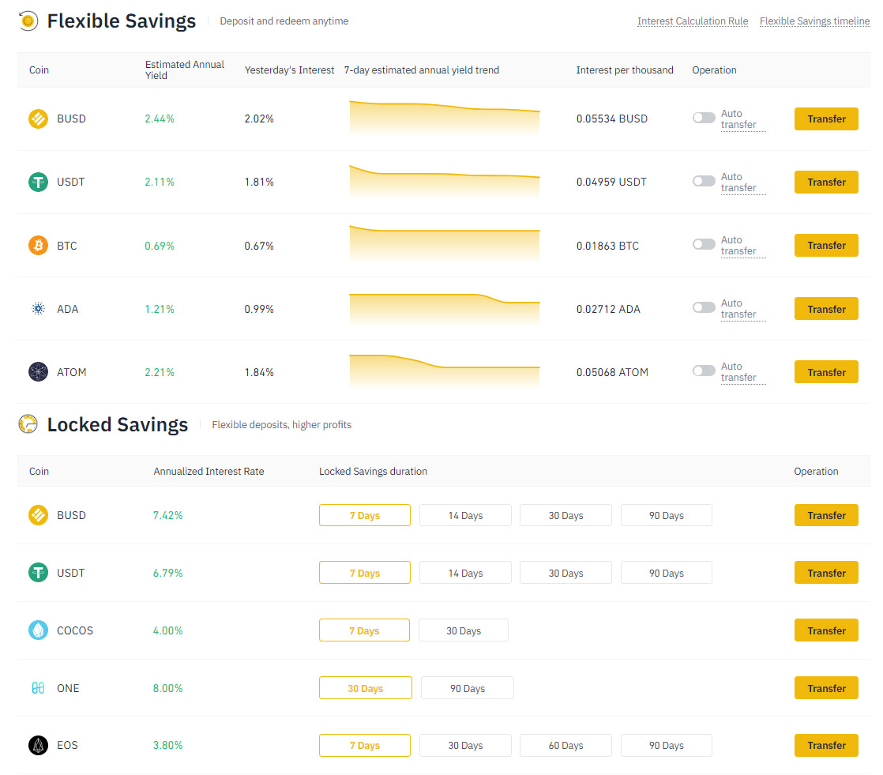
Task: Select 30 Days duration for locked USDT
Action: tap(566, 573)
